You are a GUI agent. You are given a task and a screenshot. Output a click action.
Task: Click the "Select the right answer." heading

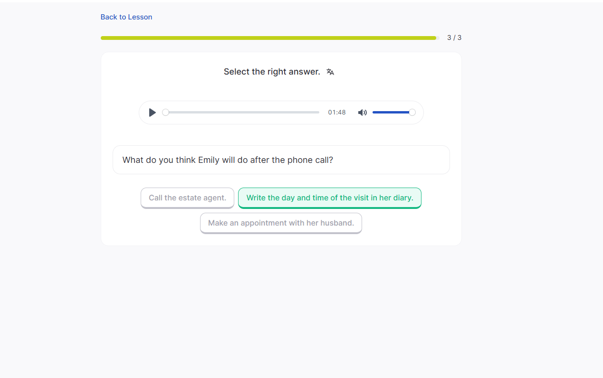click(x=272, y=72)
